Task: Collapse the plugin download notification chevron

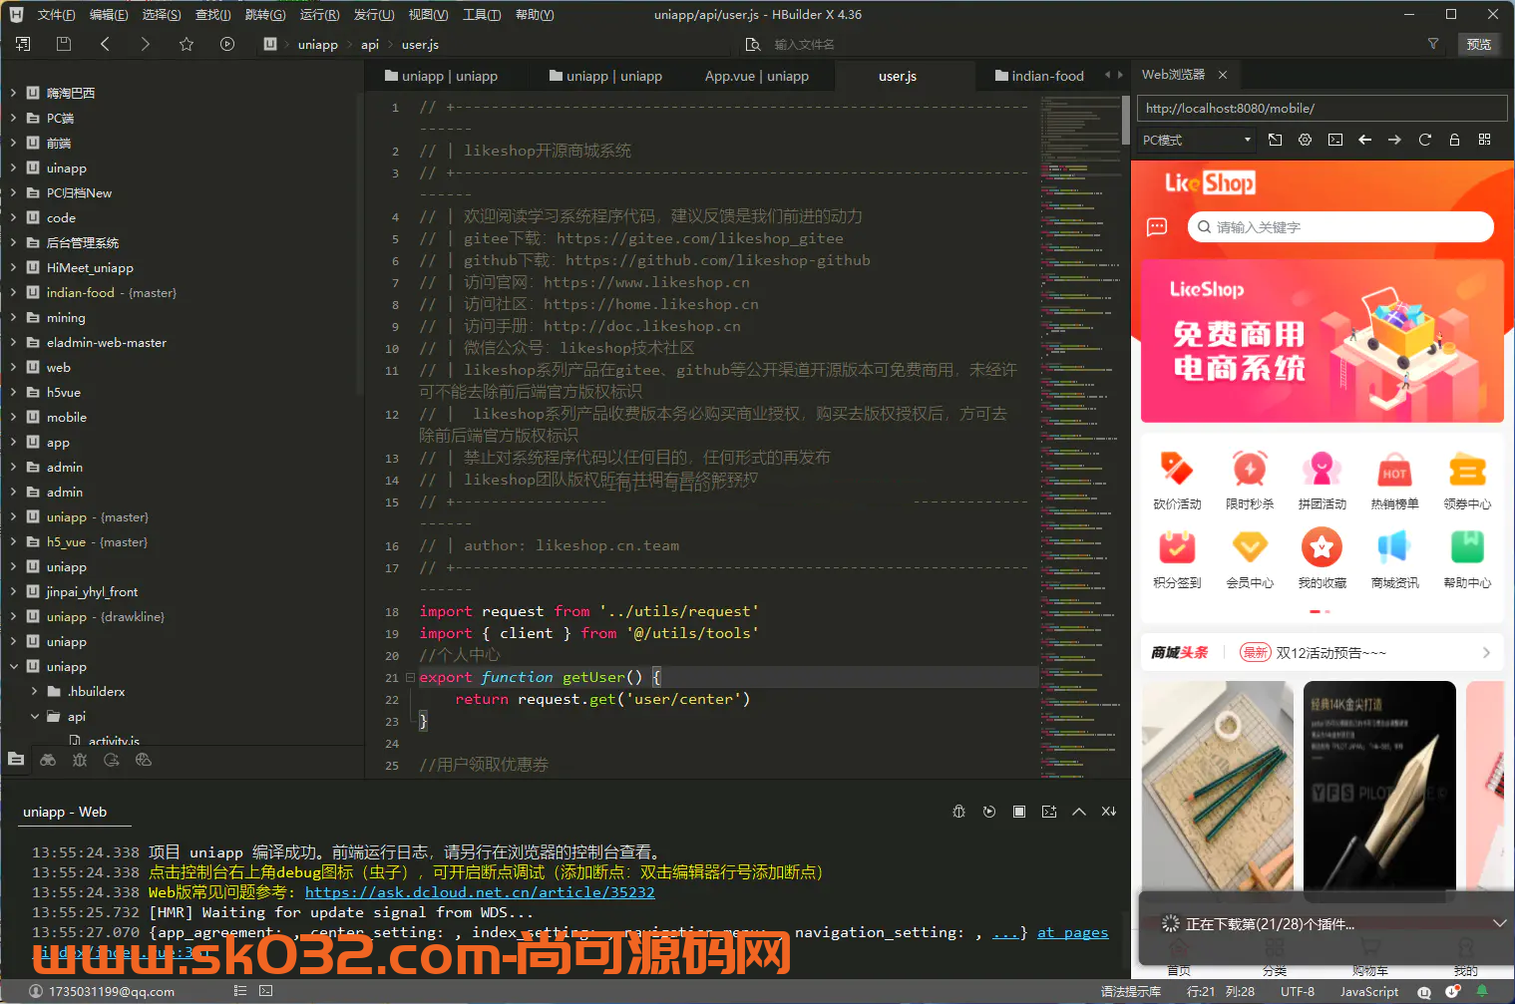Action: click(x=1499, y=923)
